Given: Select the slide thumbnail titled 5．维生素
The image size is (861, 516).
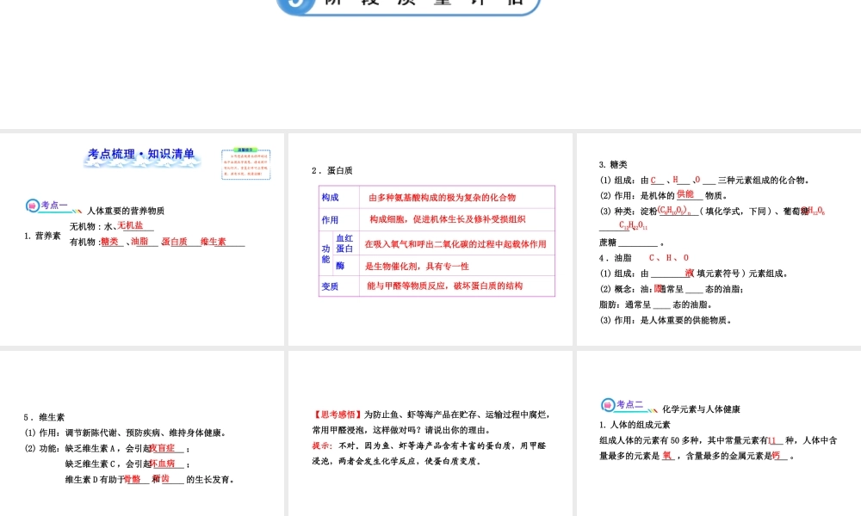Looking at the screenshot, I should (142, 433).
